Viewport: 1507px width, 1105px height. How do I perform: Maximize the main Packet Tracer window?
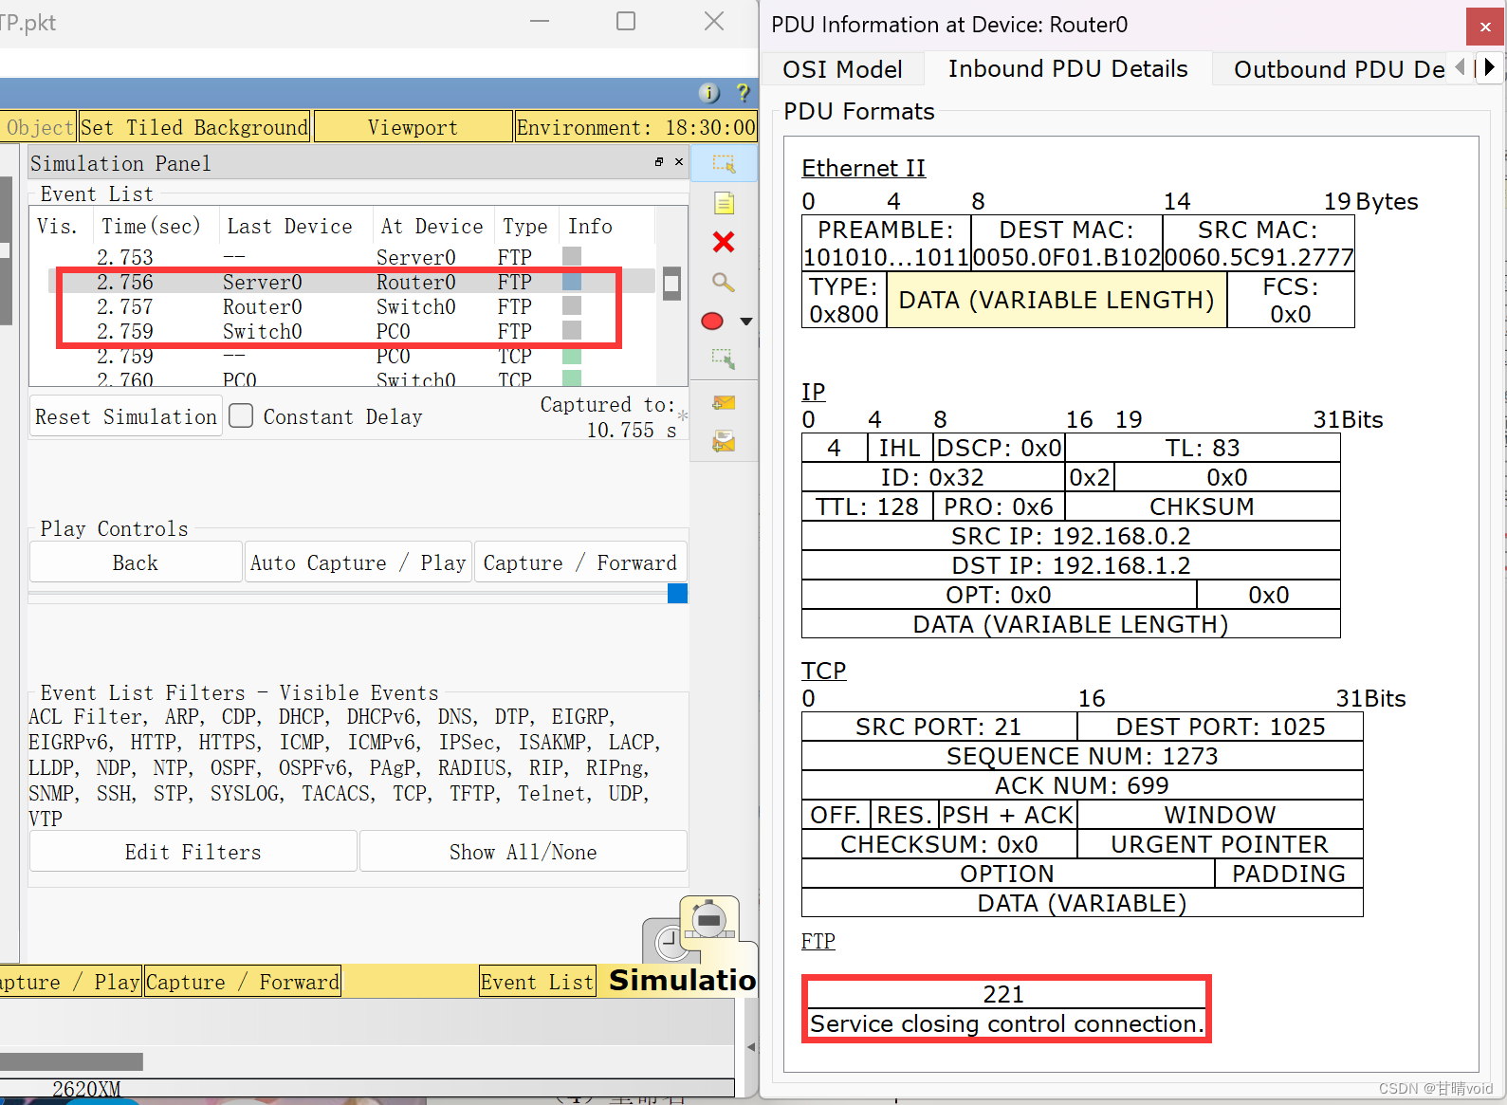pyautogui.click(x=626, y=21)
